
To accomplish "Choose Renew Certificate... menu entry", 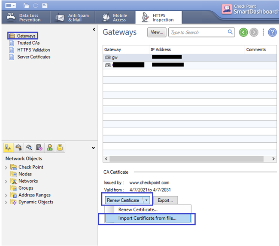I will tap(148, 209).
